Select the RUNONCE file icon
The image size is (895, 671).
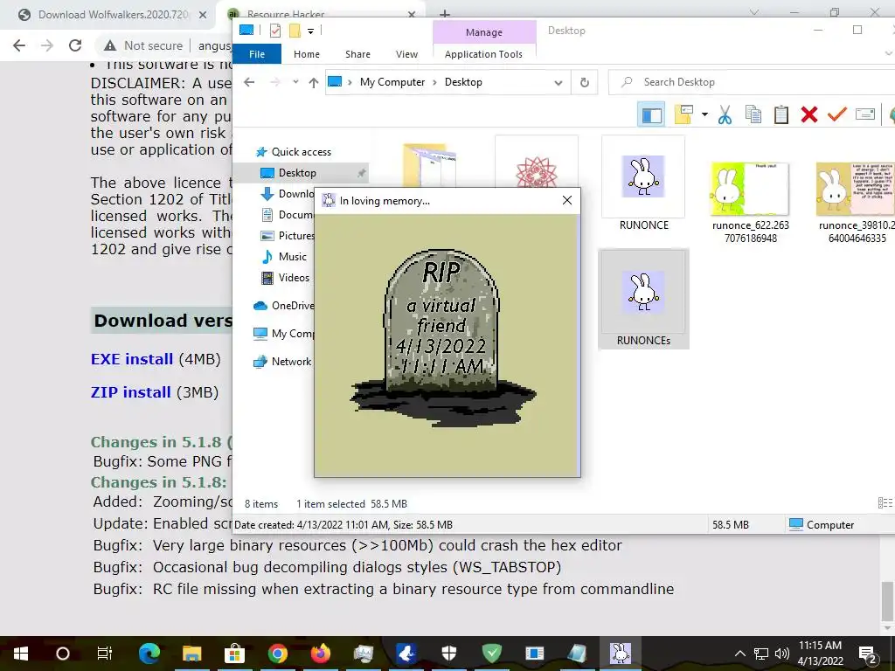click(643, 183)
